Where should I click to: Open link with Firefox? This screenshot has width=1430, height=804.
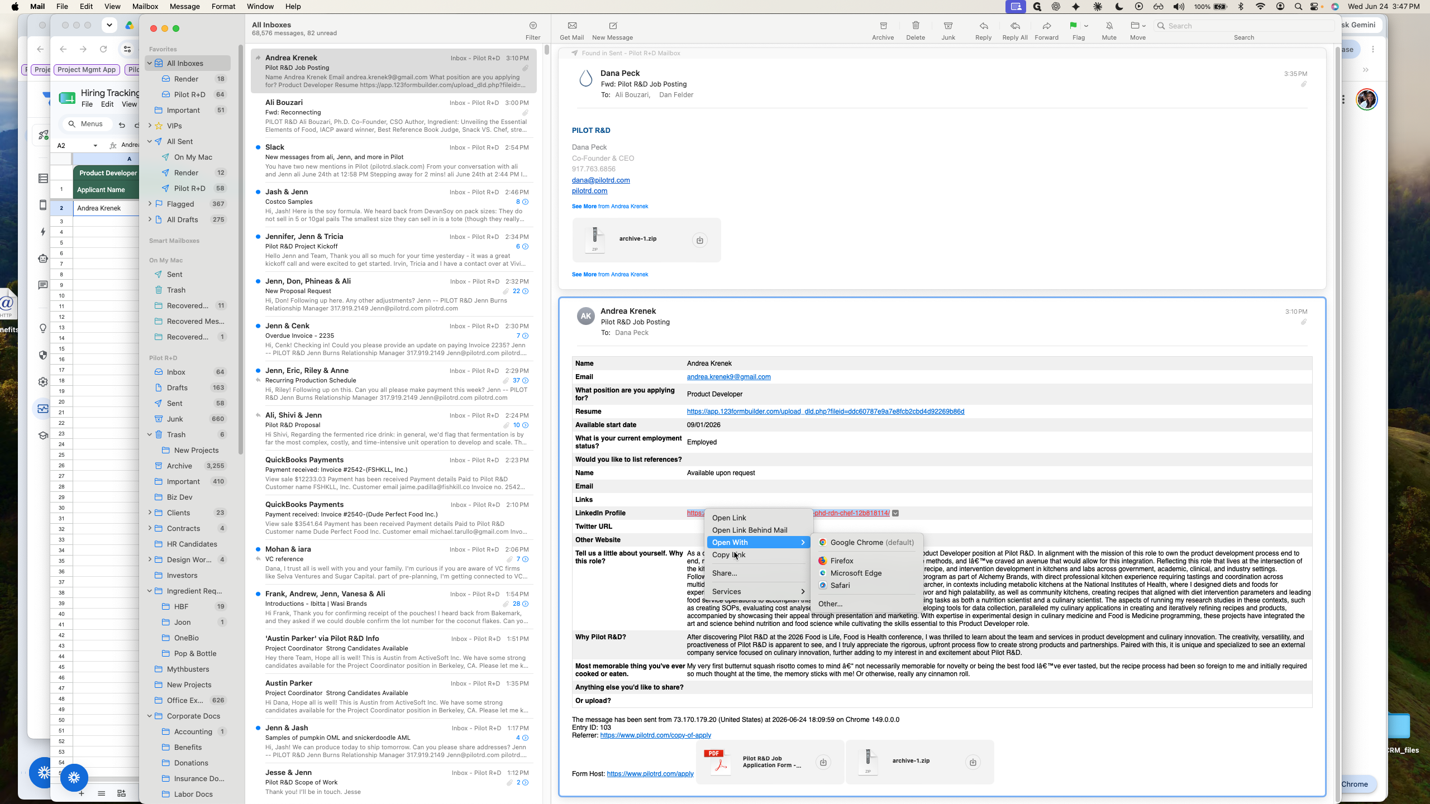(866, 561)
